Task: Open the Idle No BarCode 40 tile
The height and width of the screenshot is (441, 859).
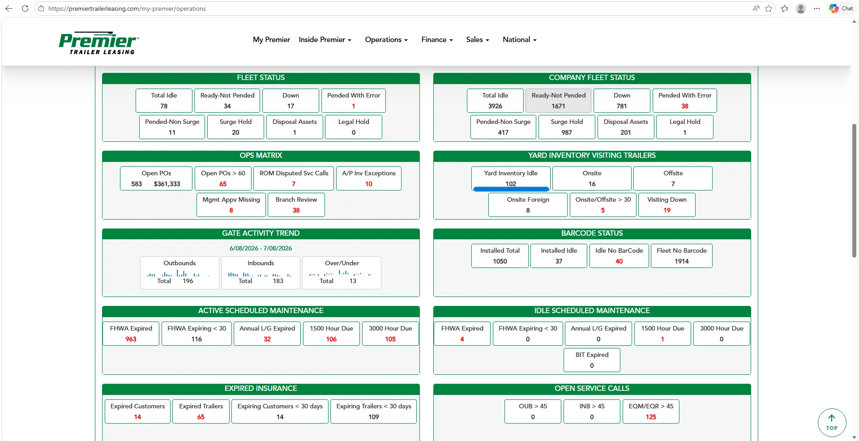Action: (x=619, y=256)
